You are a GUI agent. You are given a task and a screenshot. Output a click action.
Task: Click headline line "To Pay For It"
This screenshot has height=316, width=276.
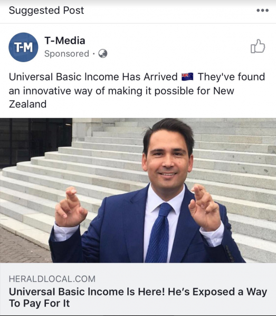[40, 303]
